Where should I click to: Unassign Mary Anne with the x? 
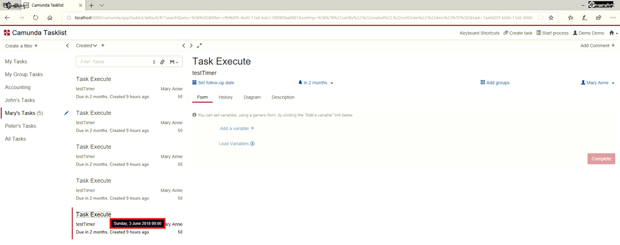click(613, 83)
